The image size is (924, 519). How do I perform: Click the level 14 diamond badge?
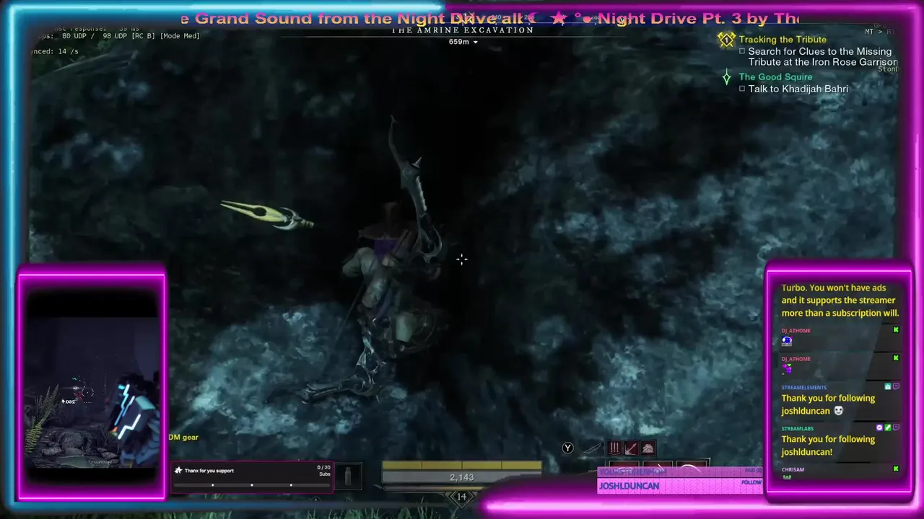click(x=461, y=497)
